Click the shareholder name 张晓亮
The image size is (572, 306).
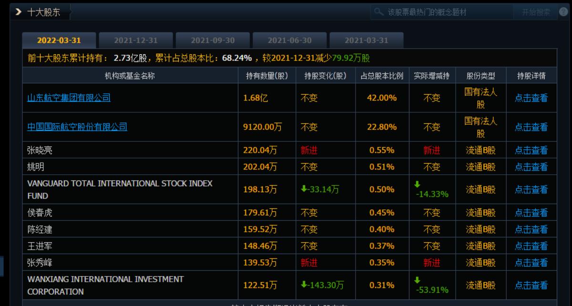coord(40,150)
